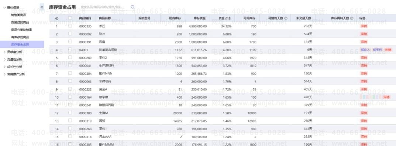Screen dimensions: 396x146
Task: Open 商品分类动销率 menu item
Action: (x=21, y=30)
